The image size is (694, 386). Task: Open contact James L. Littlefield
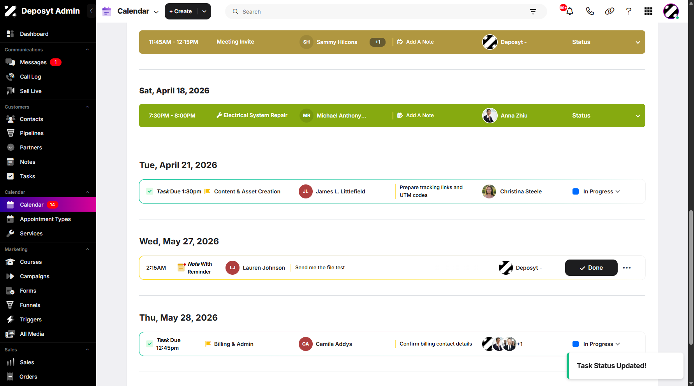tap(340, 191)
